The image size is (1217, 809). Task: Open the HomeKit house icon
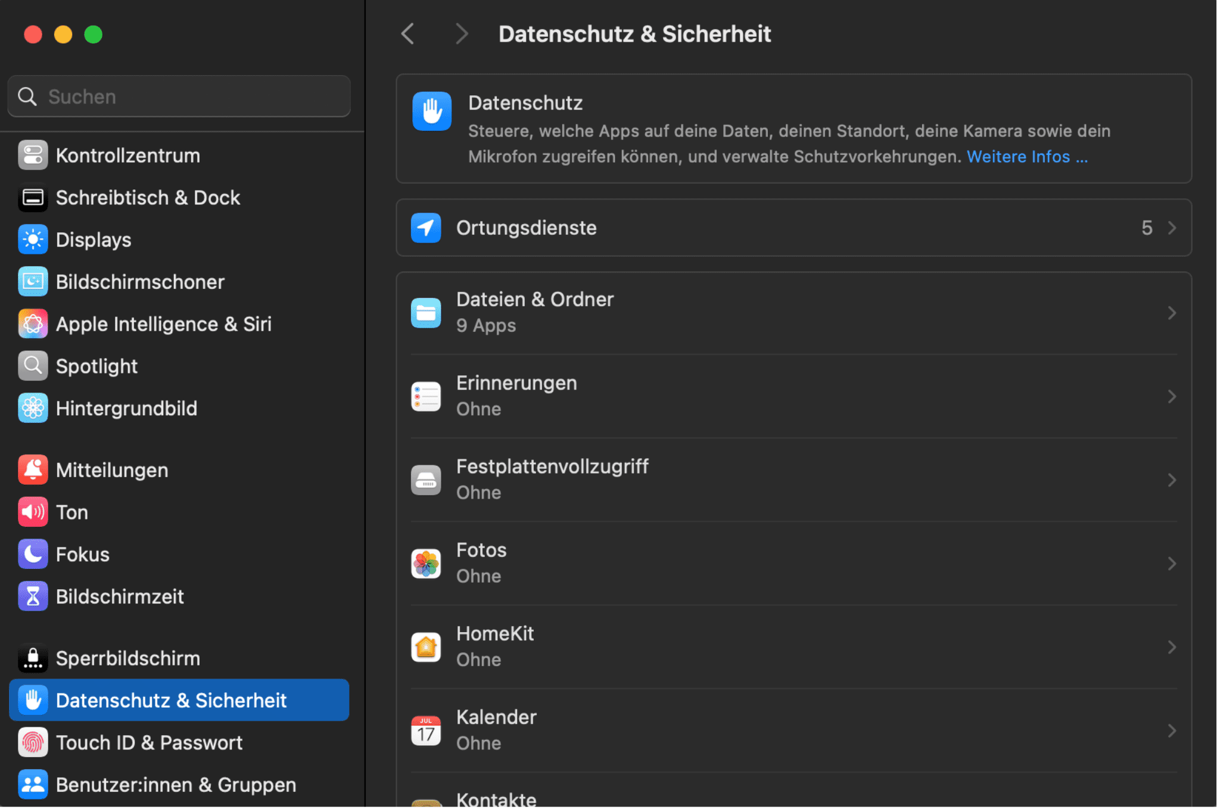[425, 647]
